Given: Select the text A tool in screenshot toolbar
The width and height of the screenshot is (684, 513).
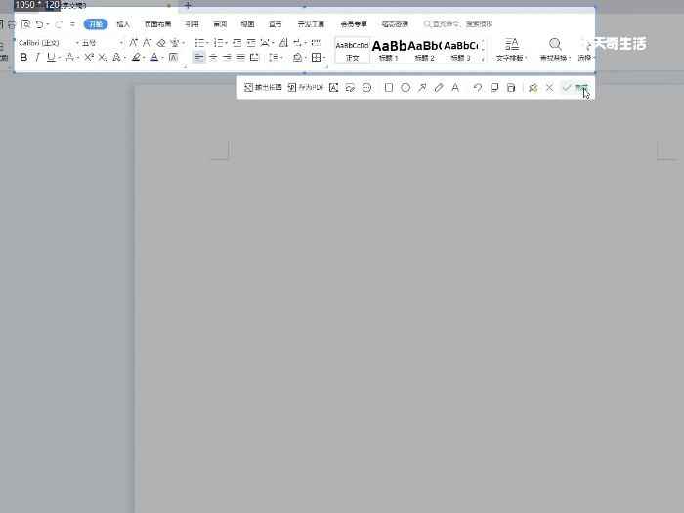Looking at the screenshot, I should tap(455, 88).
